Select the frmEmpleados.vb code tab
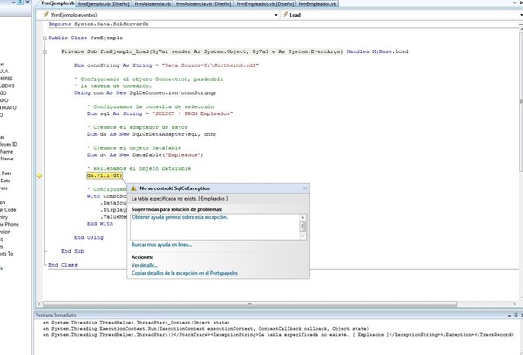 pos(317,4)
